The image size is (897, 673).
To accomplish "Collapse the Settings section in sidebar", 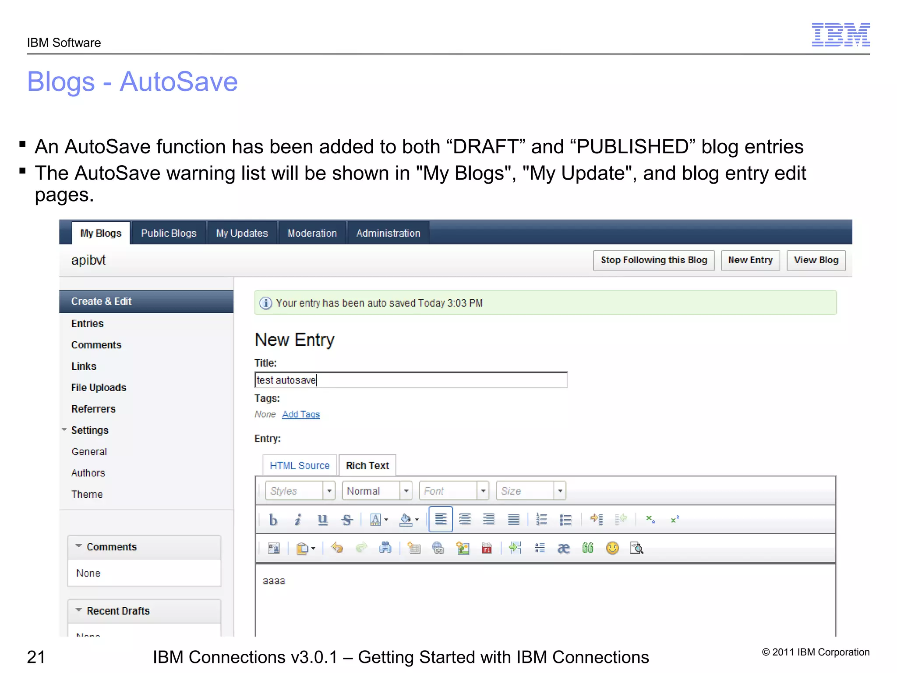I will coord(64,430).
